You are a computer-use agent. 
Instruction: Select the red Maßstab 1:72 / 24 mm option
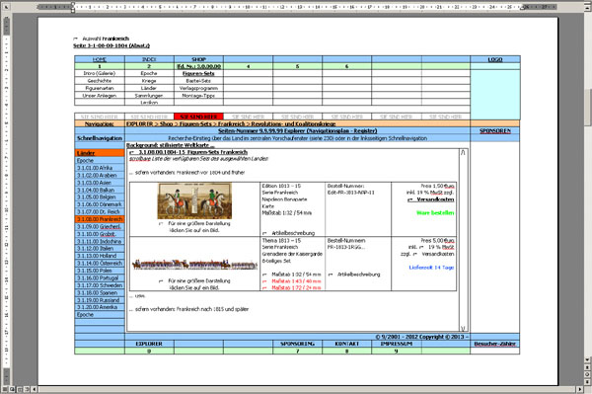[x=296, y=288]
